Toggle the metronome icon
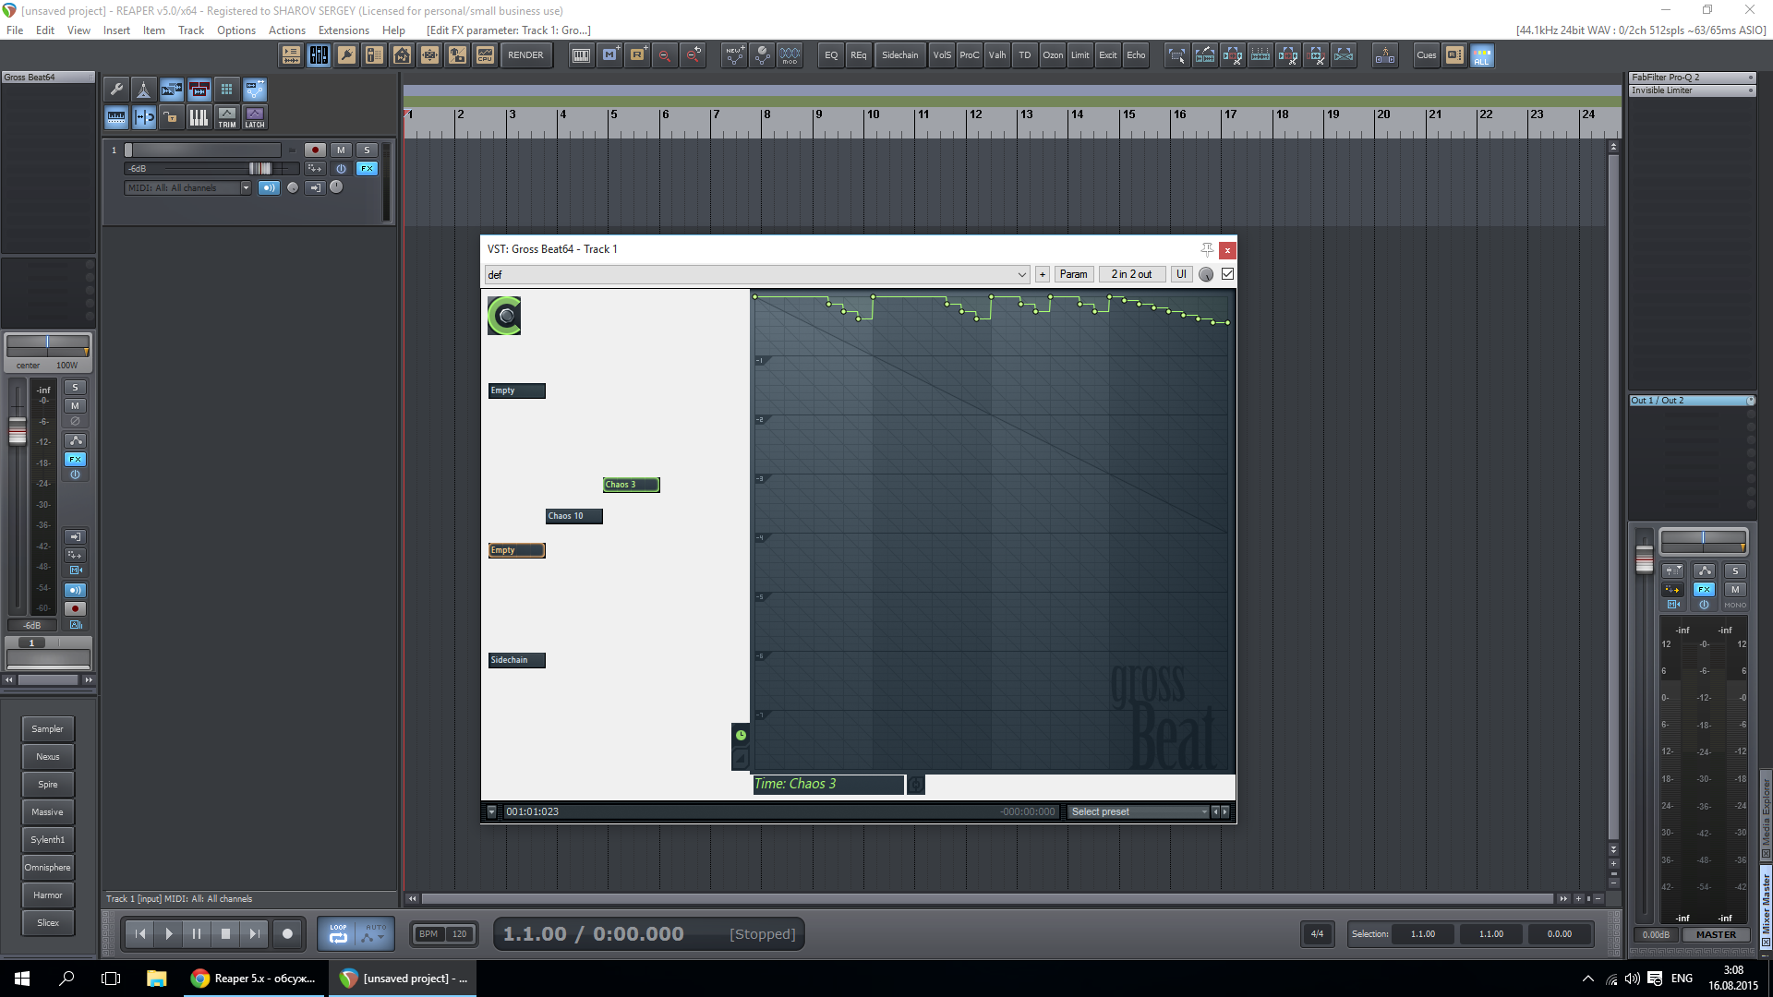This screenshot has width=1773, height=997. point(143,90)
